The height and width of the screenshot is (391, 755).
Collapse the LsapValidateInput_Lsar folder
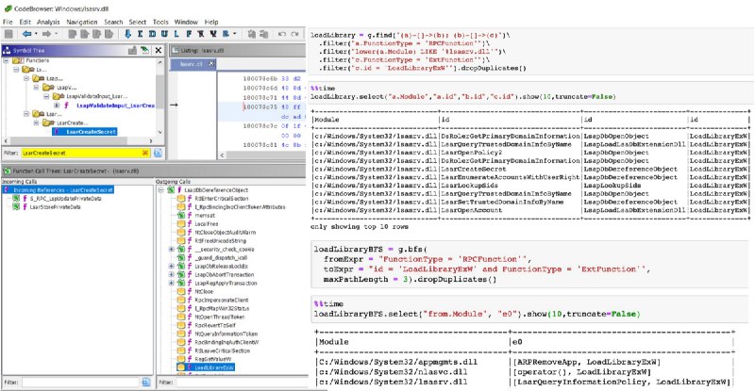click(x=46, y=96)
